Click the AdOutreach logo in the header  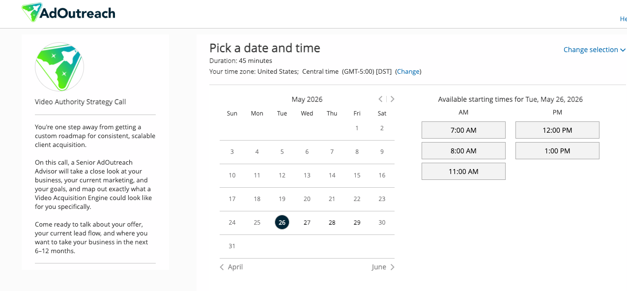coord(68,13)
